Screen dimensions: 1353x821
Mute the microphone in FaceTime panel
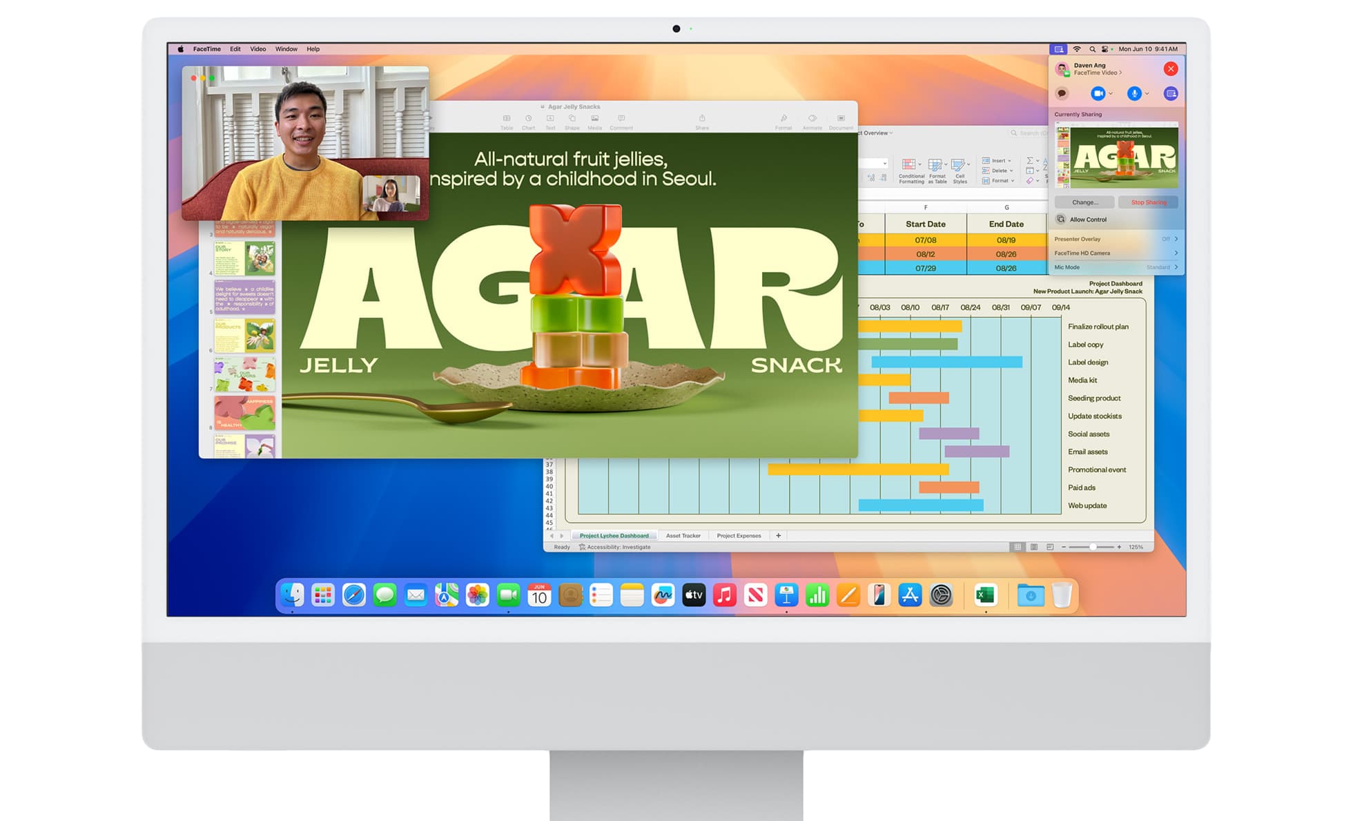(1134, 93)
